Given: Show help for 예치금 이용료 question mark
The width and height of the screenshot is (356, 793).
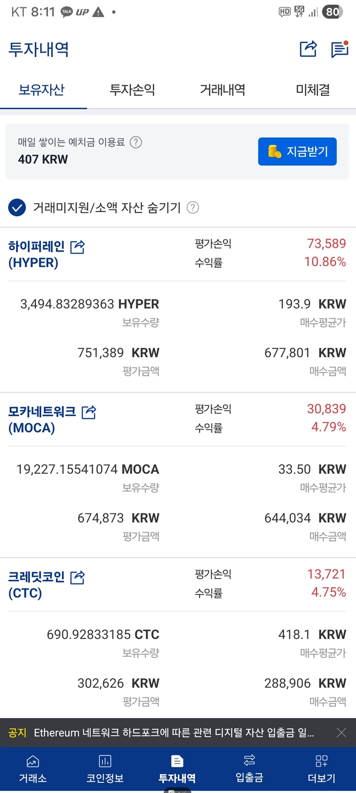Looking at the screenshot, I should click(136, 142).
